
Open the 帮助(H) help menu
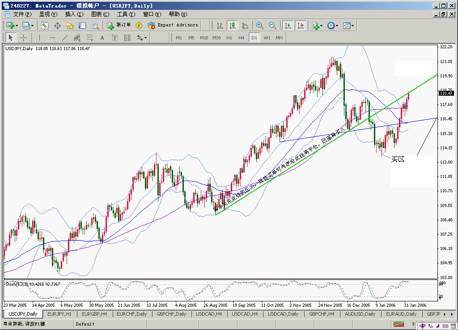pyautogui.click(x=178, y=14)
